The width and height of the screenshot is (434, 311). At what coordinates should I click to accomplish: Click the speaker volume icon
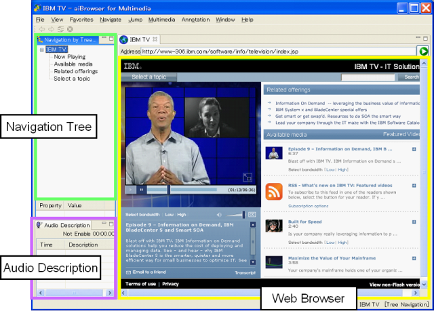point(219,215)
